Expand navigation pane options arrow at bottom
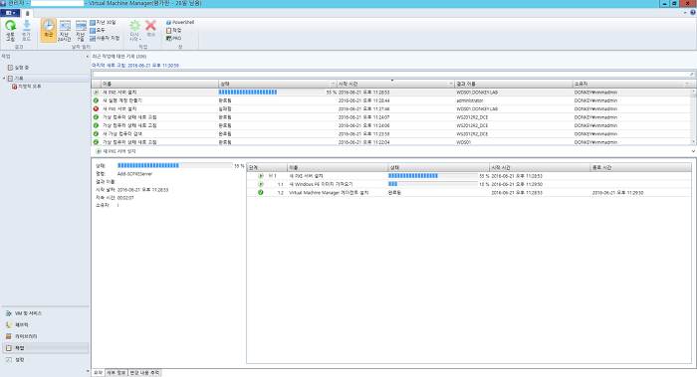 pos(88,371)
